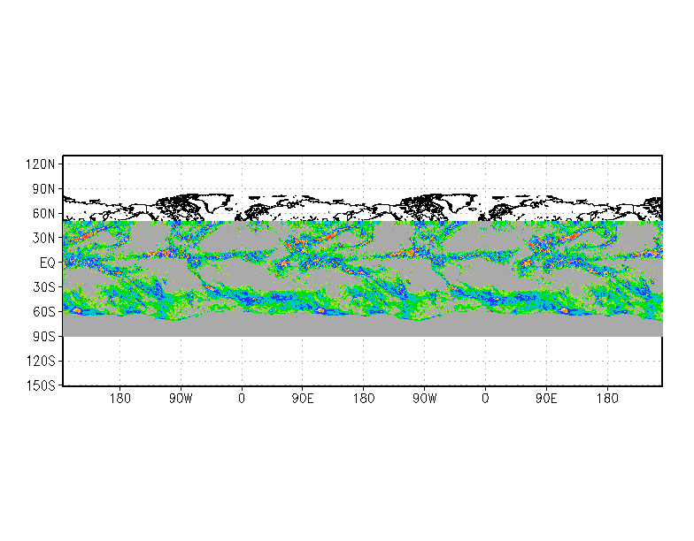Click the 30N latitude axis label
Screen dimensions: 694x541
[44, 239]
